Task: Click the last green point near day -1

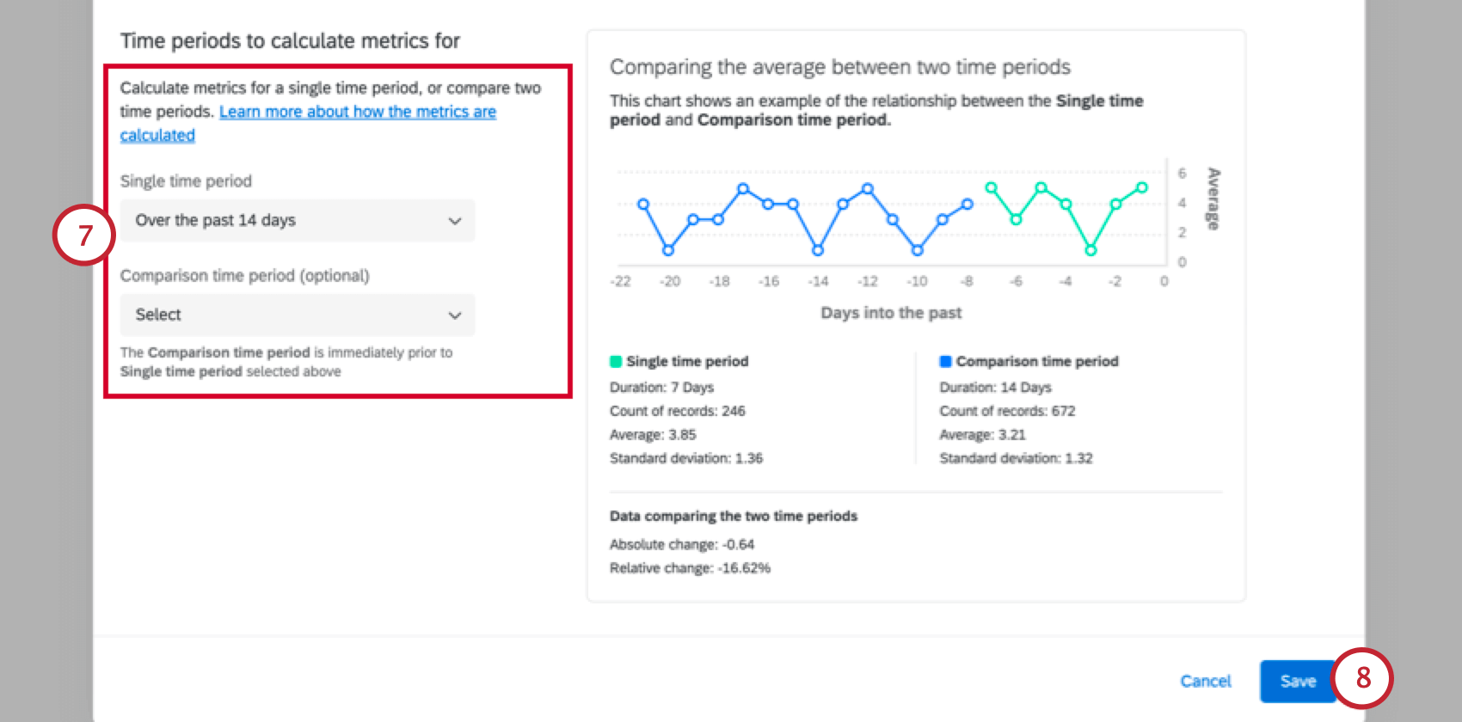Action: (1141, 187)
